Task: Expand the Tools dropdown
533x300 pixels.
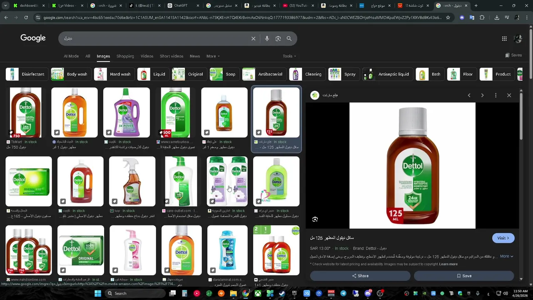Action: (x=289, y=56)
